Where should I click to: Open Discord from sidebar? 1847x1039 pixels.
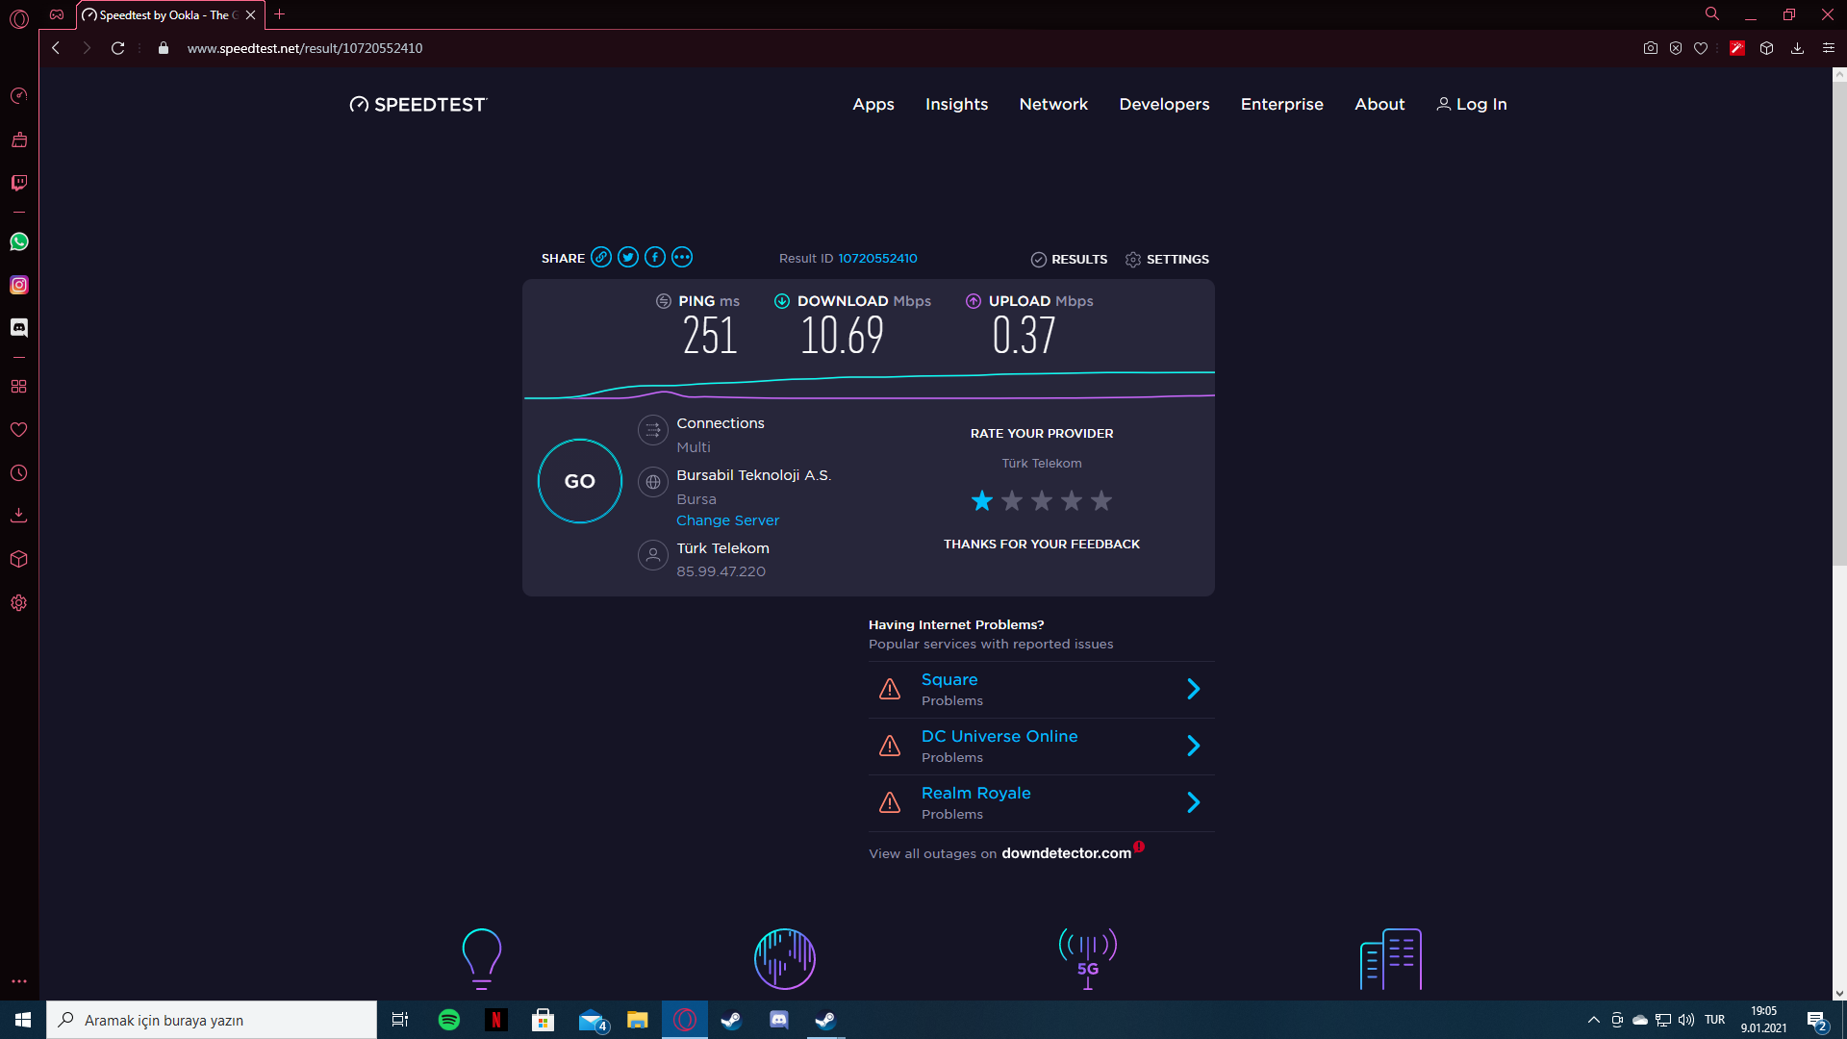coord(19,328)
